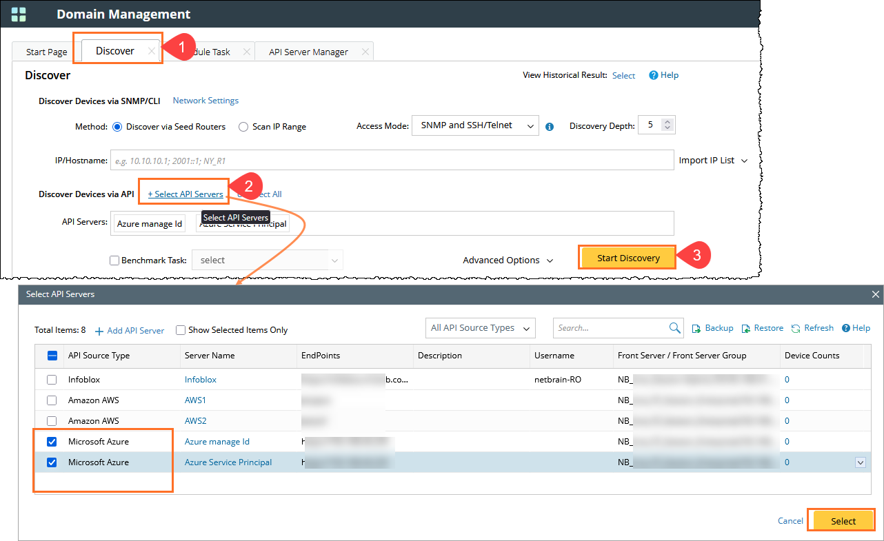
Task: Click the Backup icon in dialog toolbar
Action: click(x=696, y=329)
